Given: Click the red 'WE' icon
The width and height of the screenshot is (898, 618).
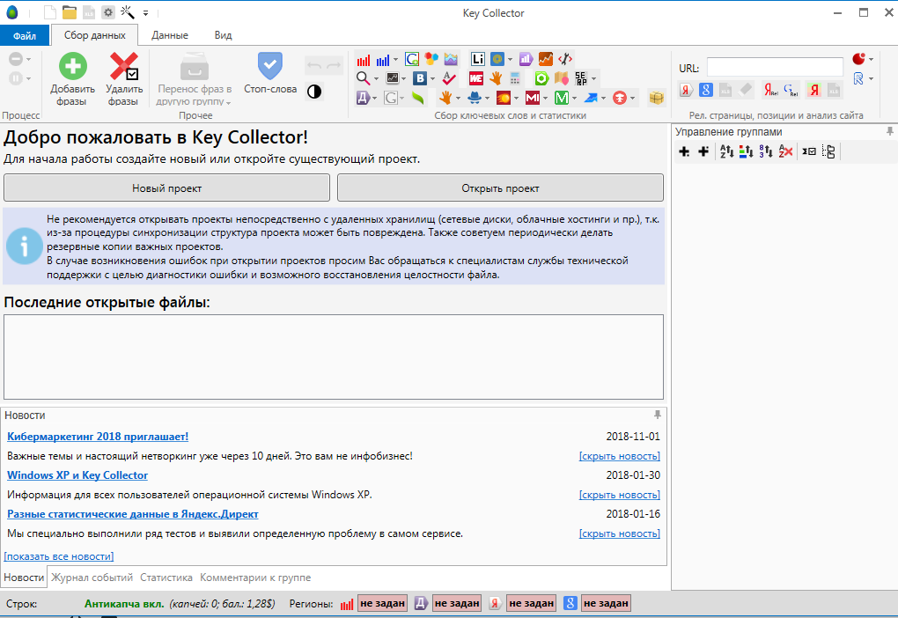Looking at the screenshot, I should coord(476,78).
